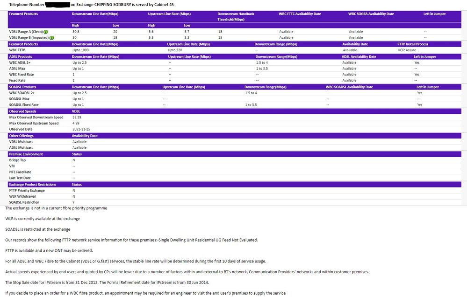This screenshot has width=467, height=297.
Task: Click the Bridge Tap row label
Action: (x=17, y=160)
